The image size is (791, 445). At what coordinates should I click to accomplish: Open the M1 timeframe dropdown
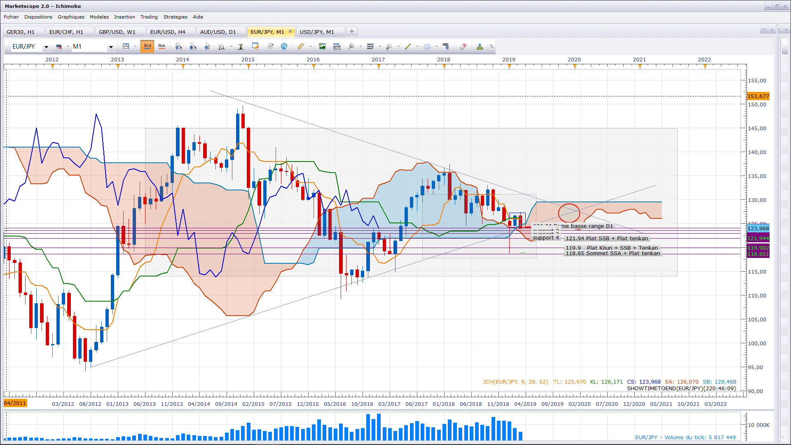110,47
